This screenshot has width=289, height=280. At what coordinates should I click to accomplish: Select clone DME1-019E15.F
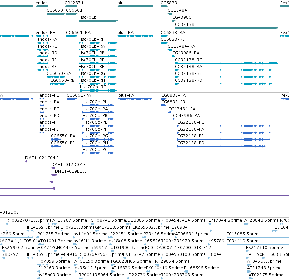coord(72,171)
